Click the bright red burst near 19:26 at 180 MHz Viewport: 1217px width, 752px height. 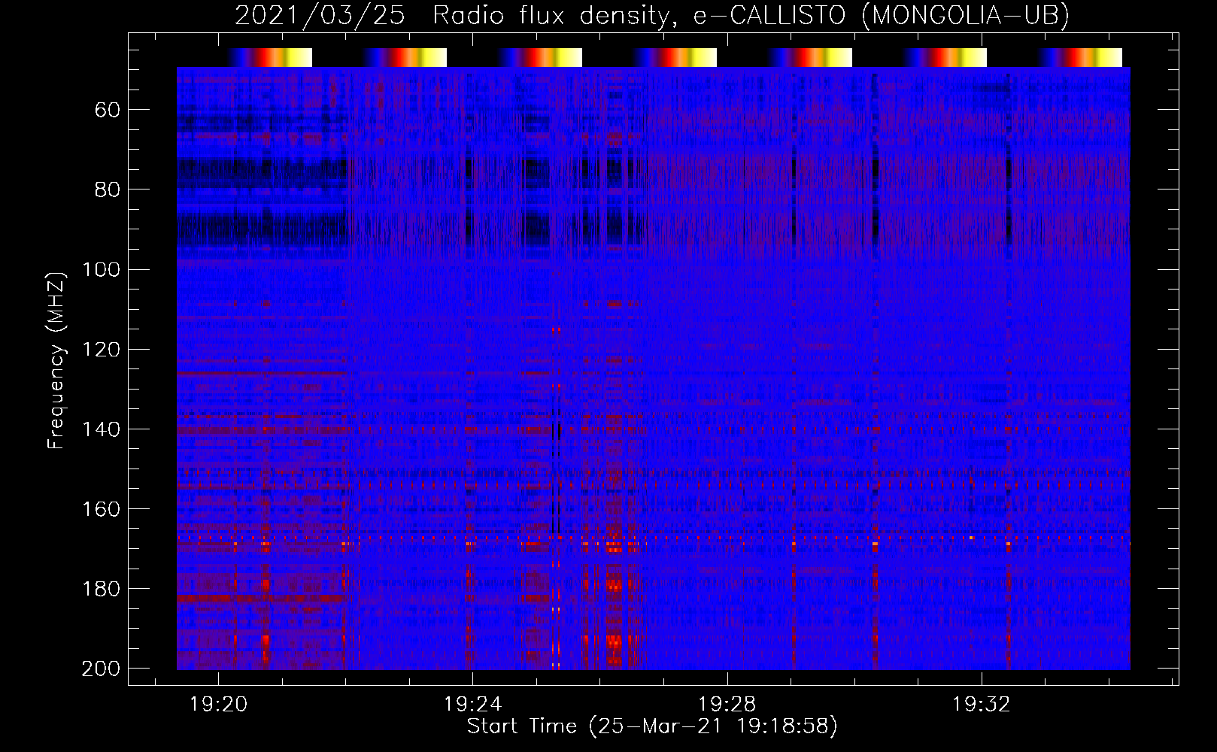tap(614, 585)
